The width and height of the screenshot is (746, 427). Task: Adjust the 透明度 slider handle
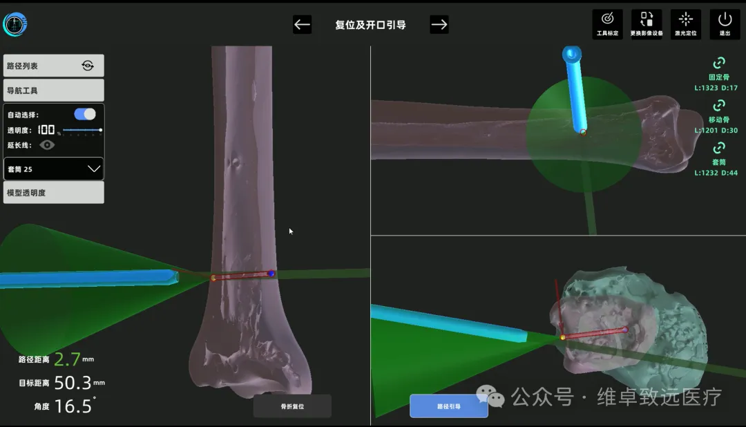pos(100,130)
